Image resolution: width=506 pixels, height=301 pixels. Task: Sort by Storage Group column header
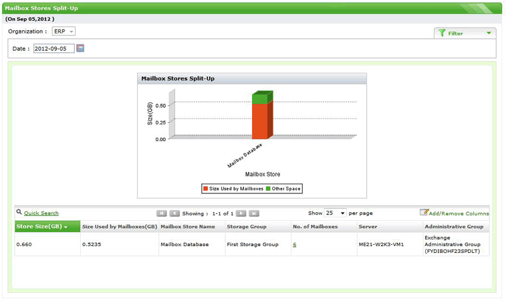pyautogui.click(x=258, y=226)
